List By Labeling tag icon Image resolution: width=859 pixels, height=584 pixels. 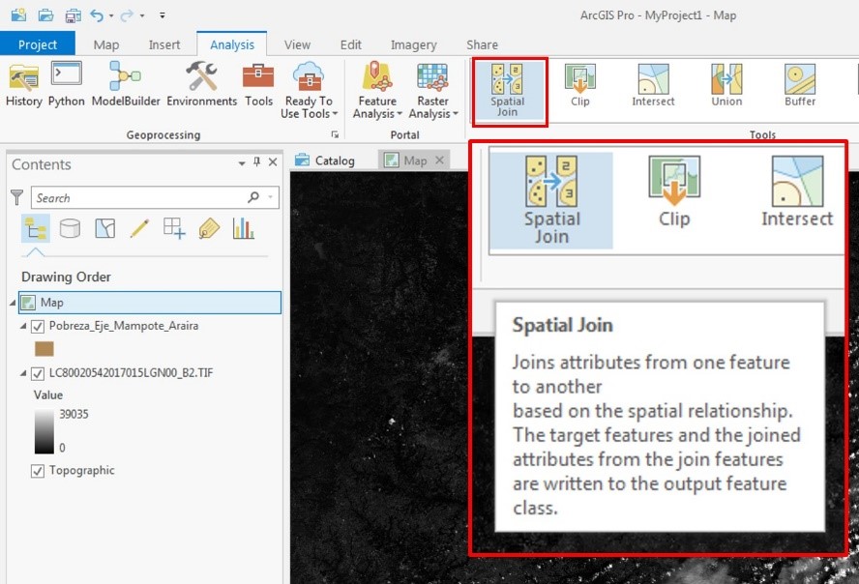[209, 229]
